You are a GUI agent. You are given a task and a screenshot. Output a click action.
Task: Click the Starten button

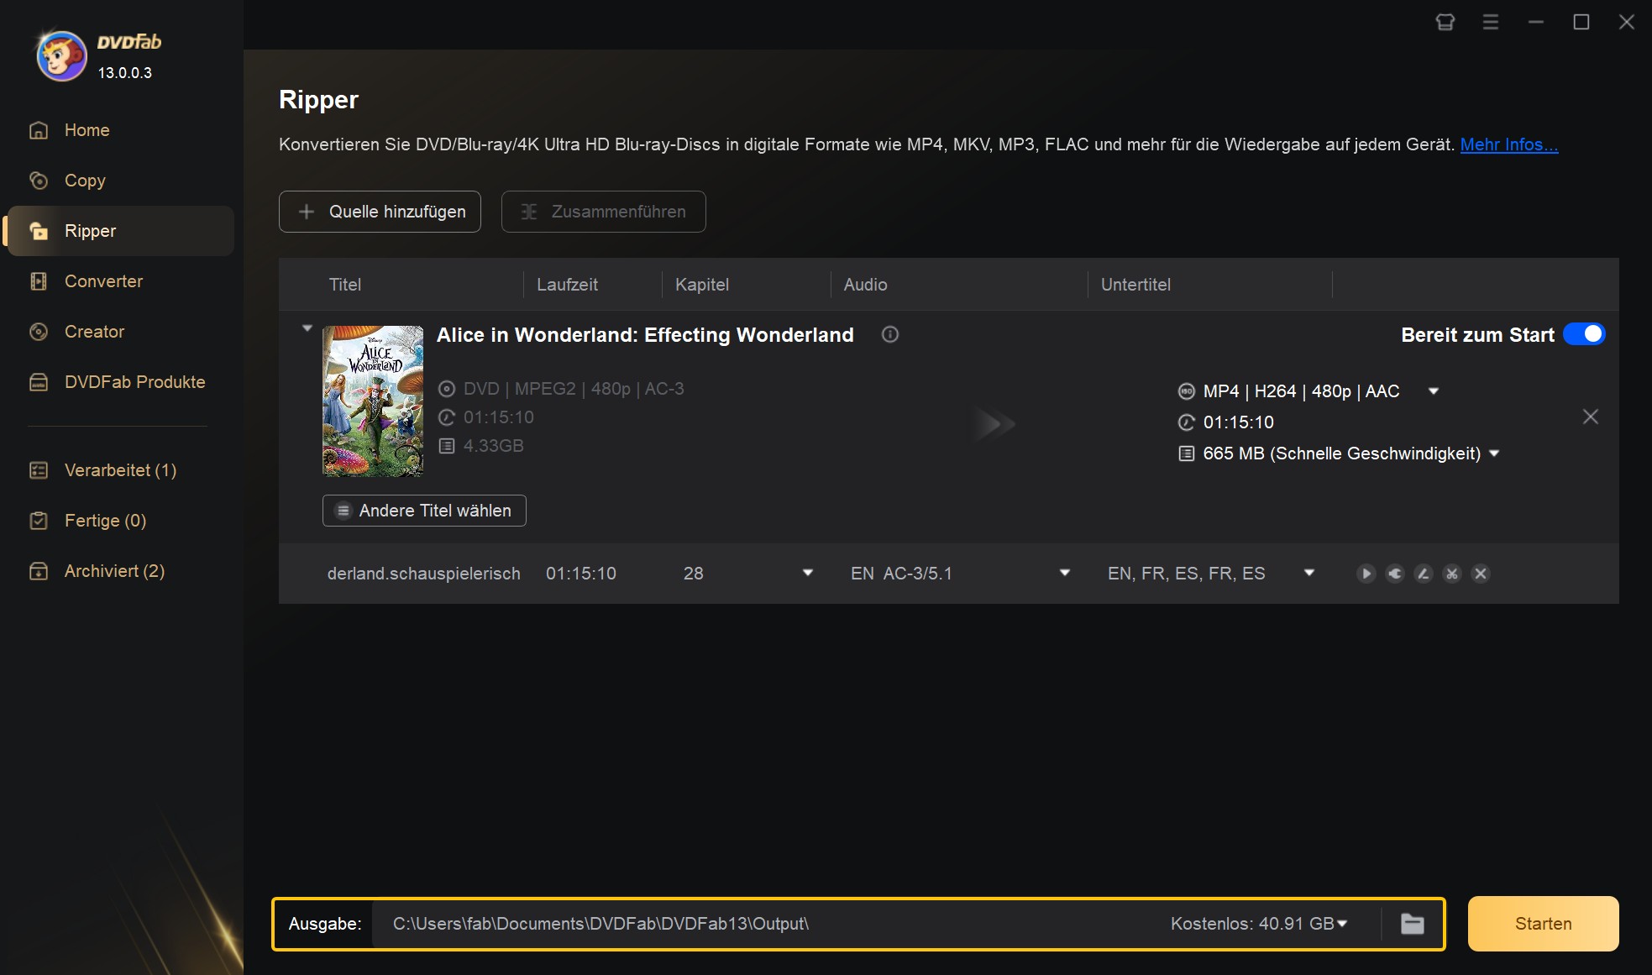pyautogui.click(x=1543, y=924)
